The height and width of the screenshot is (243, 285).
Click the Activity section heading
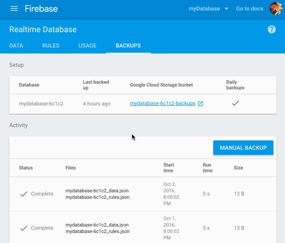pos(19,125)
